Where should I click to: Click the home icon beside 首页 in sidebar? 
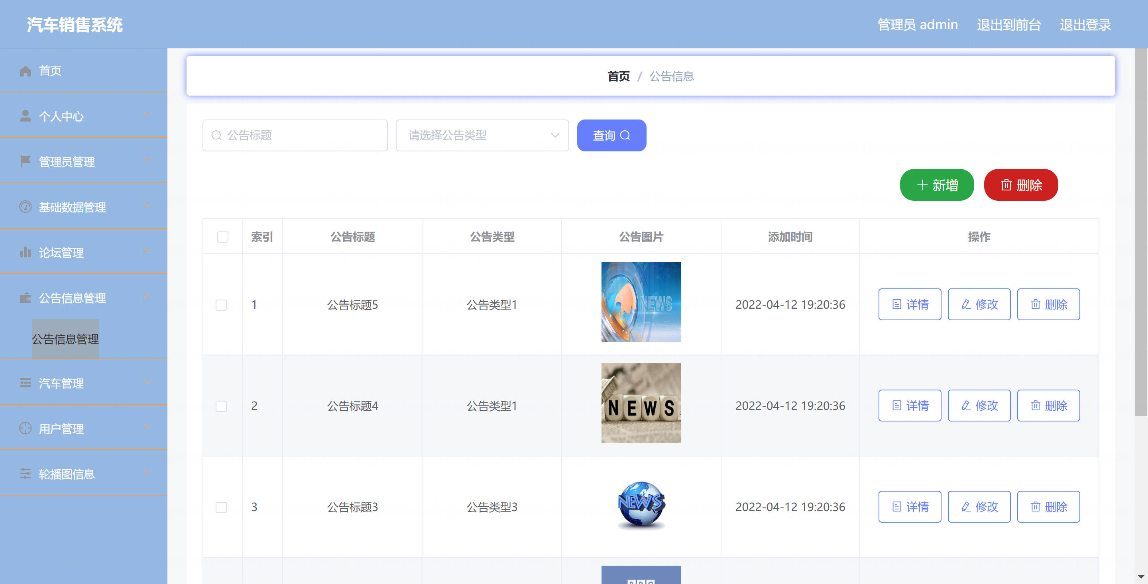pyautogui.click(x=26, y=71)
